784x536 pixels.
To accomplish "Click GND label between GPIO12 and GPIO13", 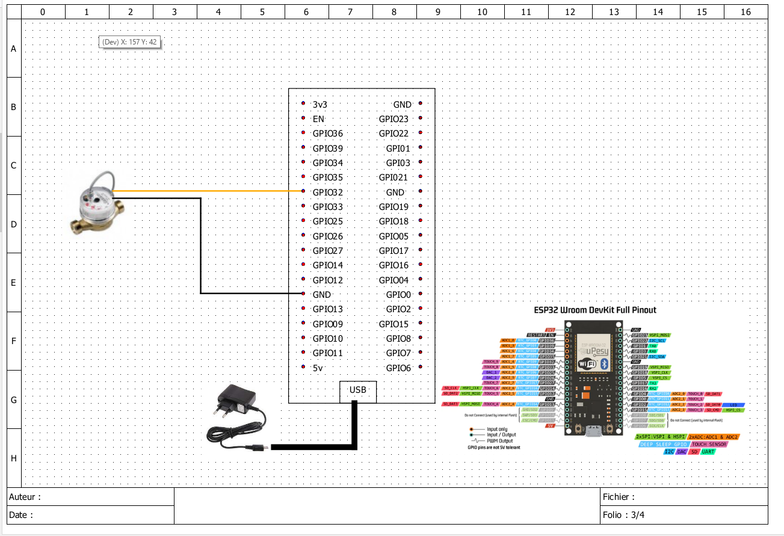I will point(322,295).
